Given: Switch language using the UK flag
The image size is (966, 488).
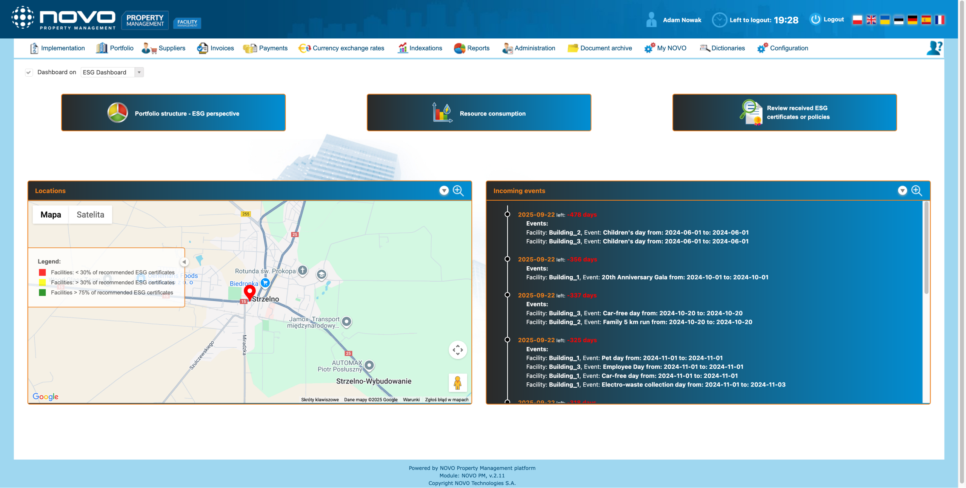Looking at the screenshot, I should pos(871,20).
